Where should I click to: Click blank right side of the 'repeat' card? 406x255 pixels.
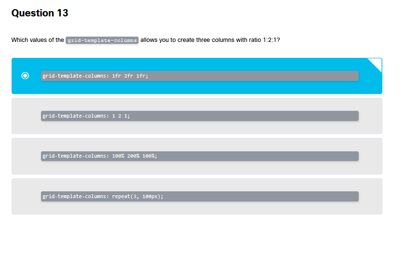click(370, 197)
